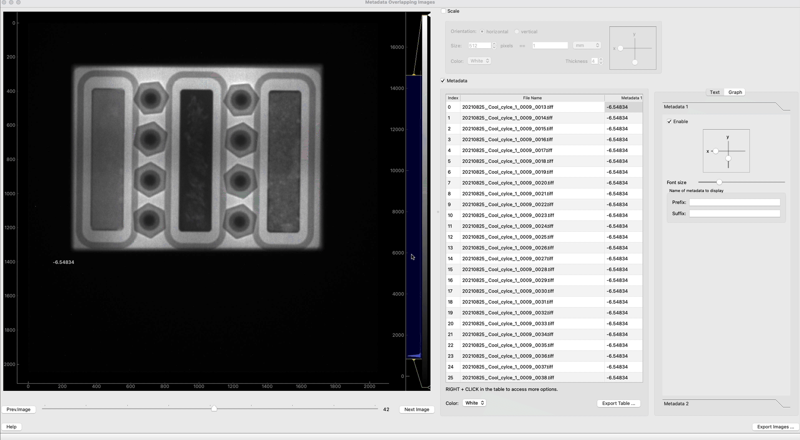This screenshot has height=440, width=800.
Task: Click the Next Image button
Action: pyautogui.click(x=417, y=410)
